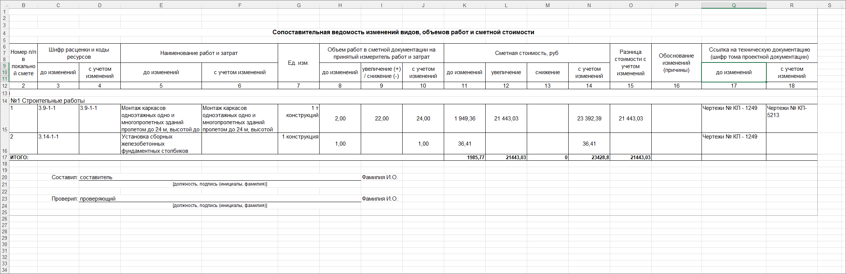Select the 'проверяющий' cell
The image size is (846, 274).
[x=220, y=199]
